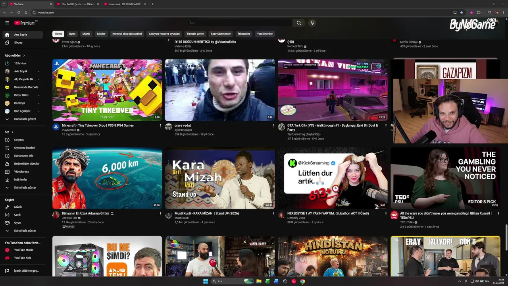Select Aksiyon-macera oyunları chip
The width and height of the screenshot is (508, 286).
tap(164, 34)
